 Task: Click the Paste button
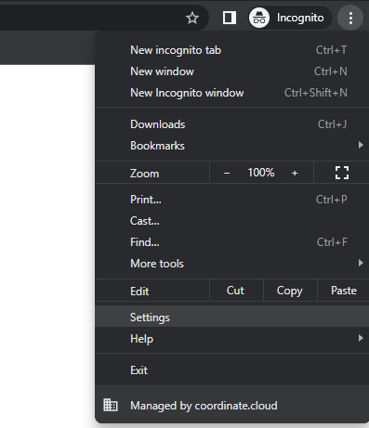click(343, 291)
